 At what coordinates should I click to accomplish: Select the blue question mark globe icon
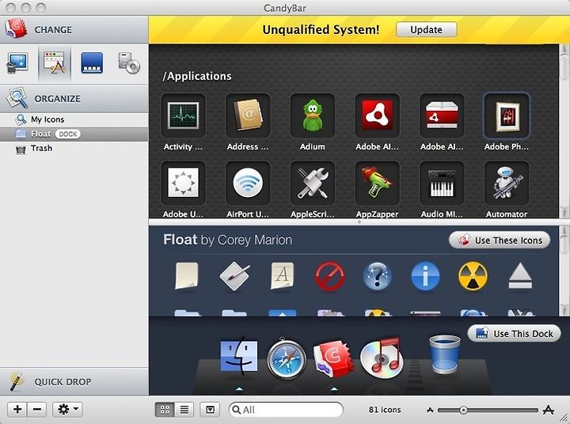tap(378, 276)
